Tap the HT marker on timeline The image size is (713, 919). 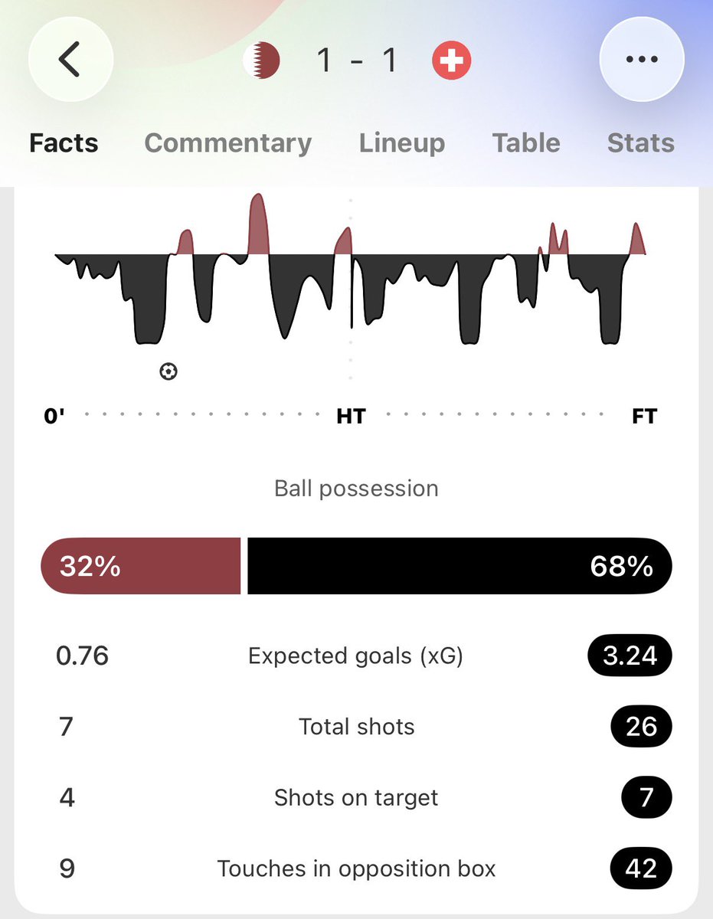click(352, 416)
